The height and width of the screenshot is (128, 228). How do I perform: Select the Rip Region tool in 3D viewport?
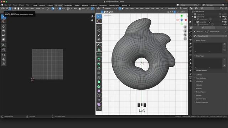tap(99, 109)
